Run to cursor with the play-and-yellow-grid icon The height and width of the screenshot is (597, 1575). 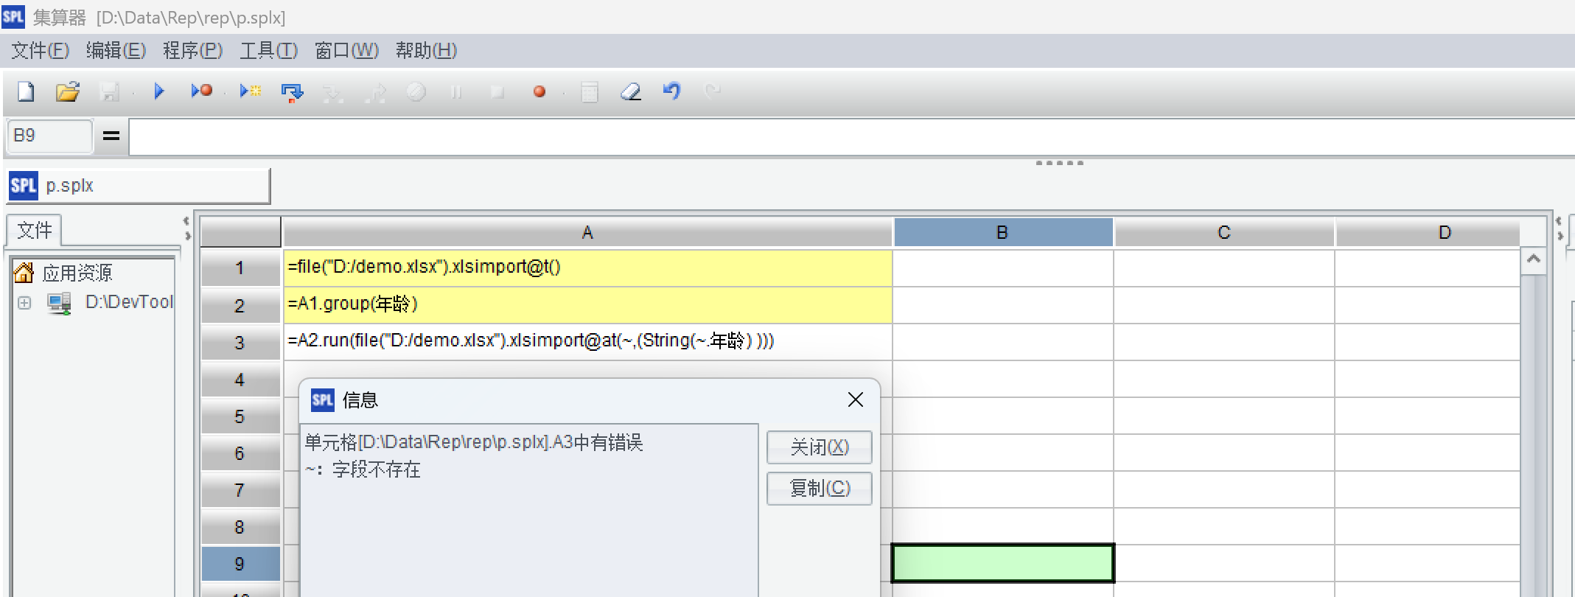pyautogui.click(x=251, y=91)
